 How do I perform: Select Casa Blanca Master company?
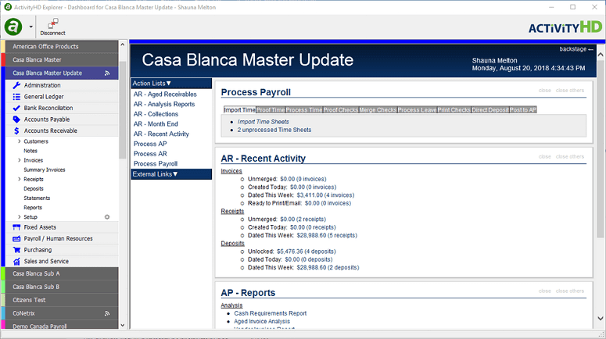coord(62,60)
